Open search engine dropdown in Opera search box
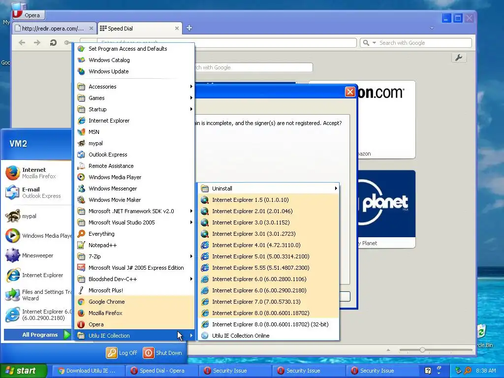Image resolution: width=504 pixels, height=378 pixels. (x=374, y=43)
